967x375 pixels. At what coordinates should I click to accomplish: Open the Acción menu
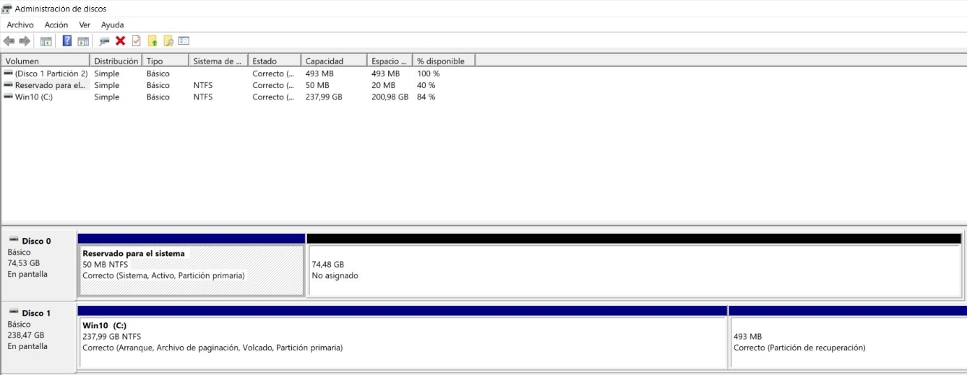click(x=56, y=25)
